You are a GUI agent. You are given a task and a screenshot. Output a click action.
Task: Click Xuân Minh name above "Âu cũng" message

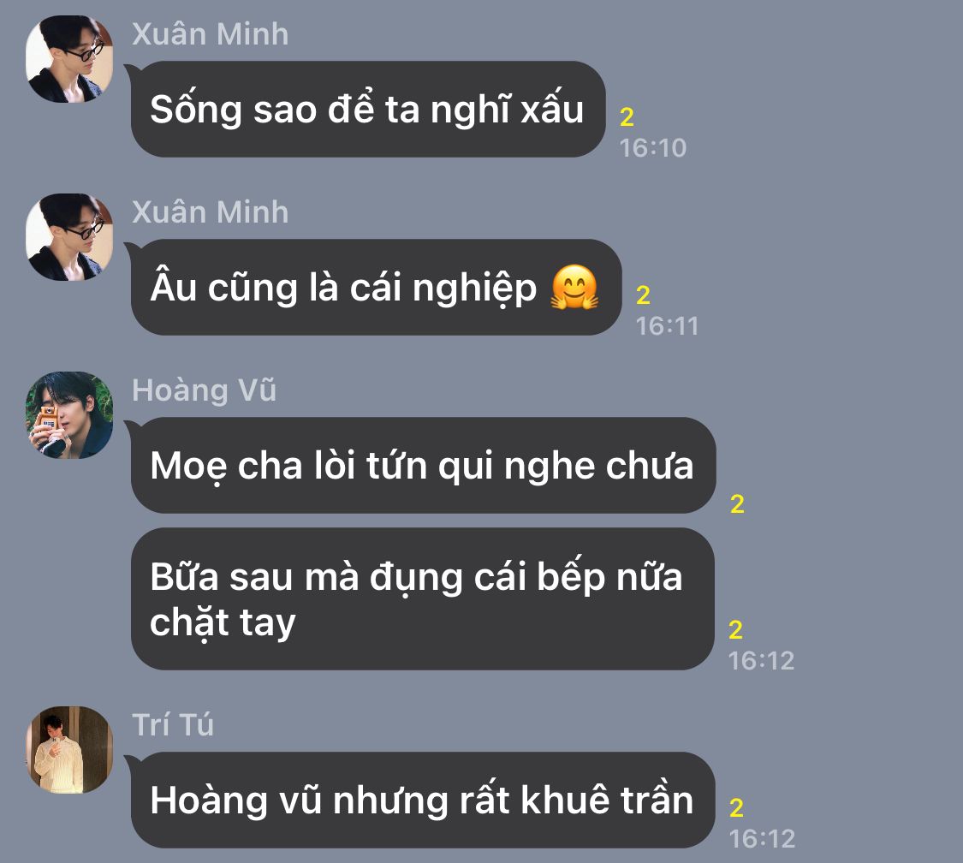(210, 212)
